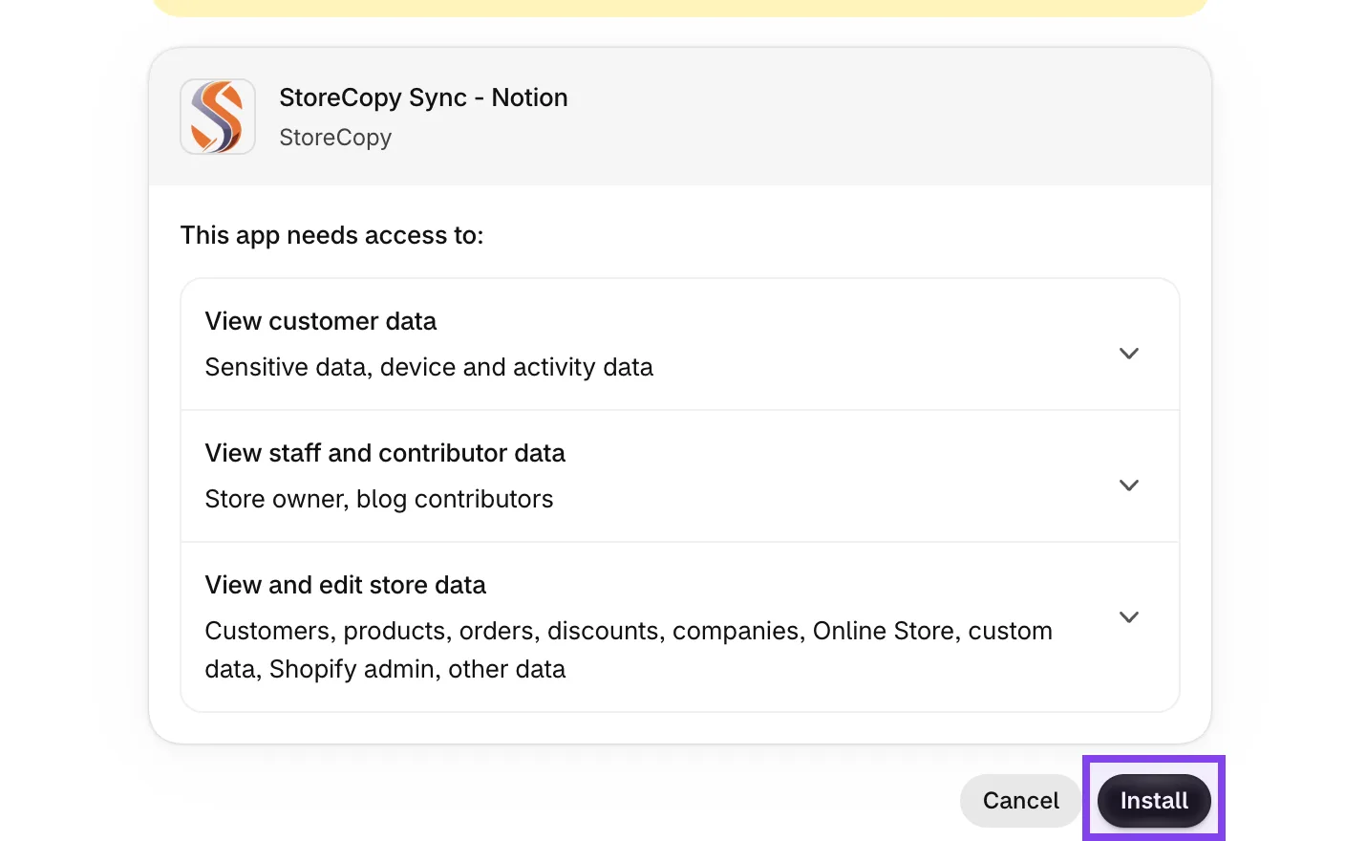
Task: Click the StoreCopy developer name
Action: [x=335, y=138]
